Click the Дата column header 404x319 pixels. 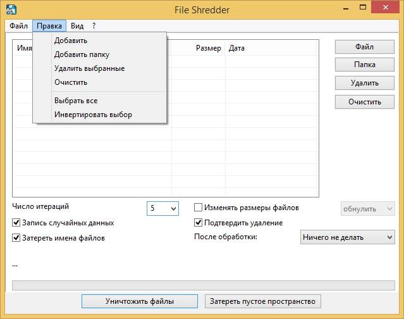[271, 48]
